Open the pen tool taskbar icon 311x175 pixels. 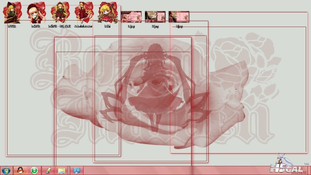(48, 171)
